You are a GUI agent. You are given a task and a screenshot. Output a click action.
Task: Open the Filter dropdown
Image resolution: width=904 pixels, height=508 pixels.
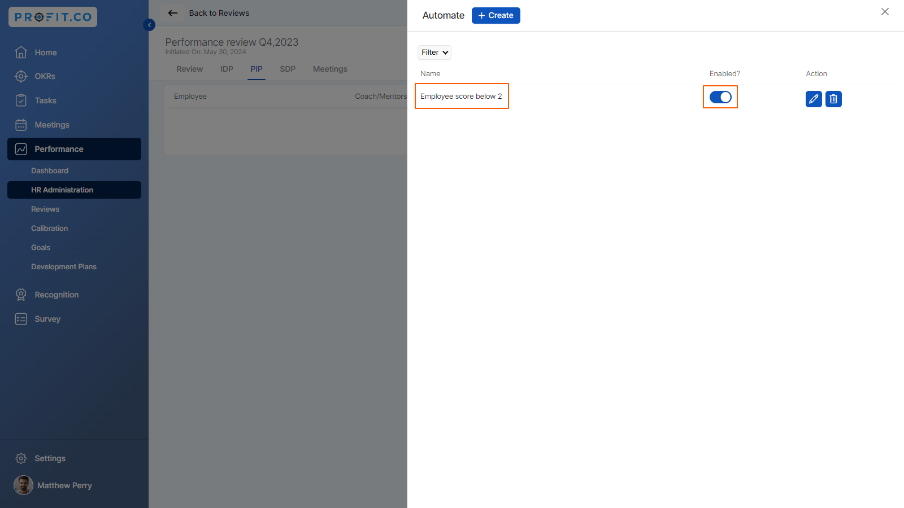pos(434,52)
